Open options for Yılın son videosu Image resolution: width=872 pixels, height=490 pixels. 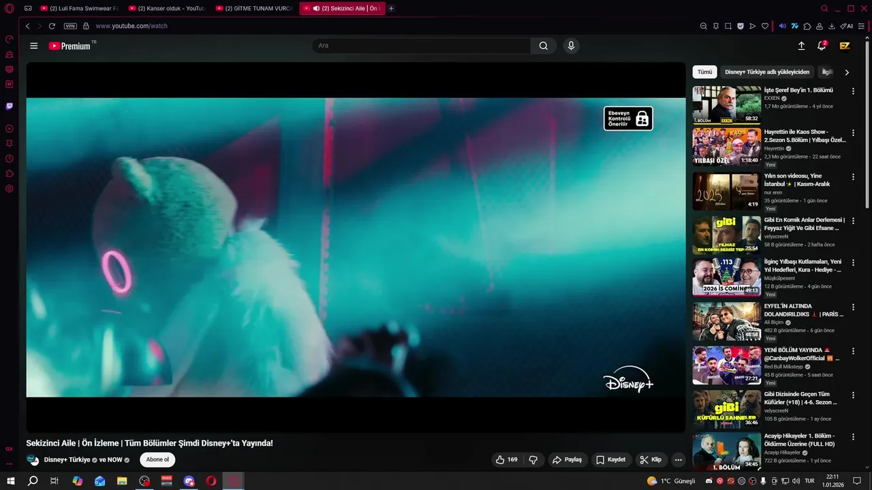[853, 177]
